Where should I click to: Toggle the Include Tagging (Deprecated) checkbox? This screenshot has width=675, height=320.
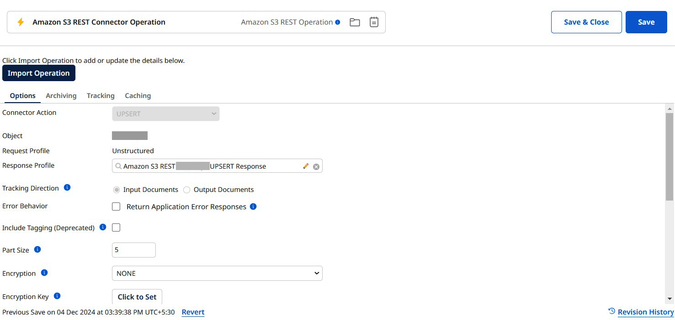coord(117,227)
